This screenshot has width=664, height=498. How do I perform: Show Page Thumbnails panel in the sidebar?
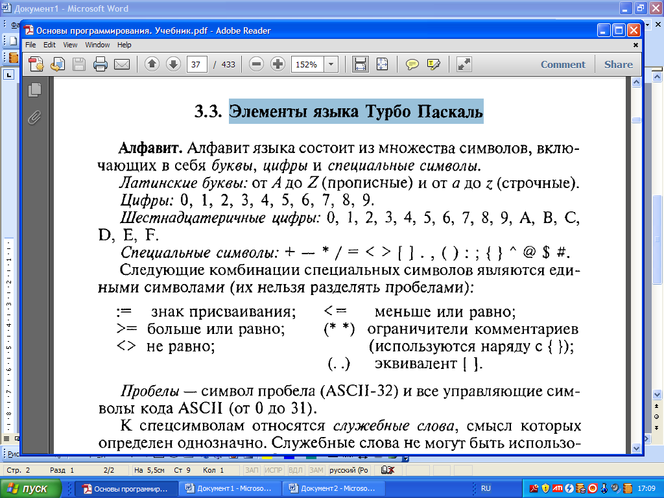[35, 89]
